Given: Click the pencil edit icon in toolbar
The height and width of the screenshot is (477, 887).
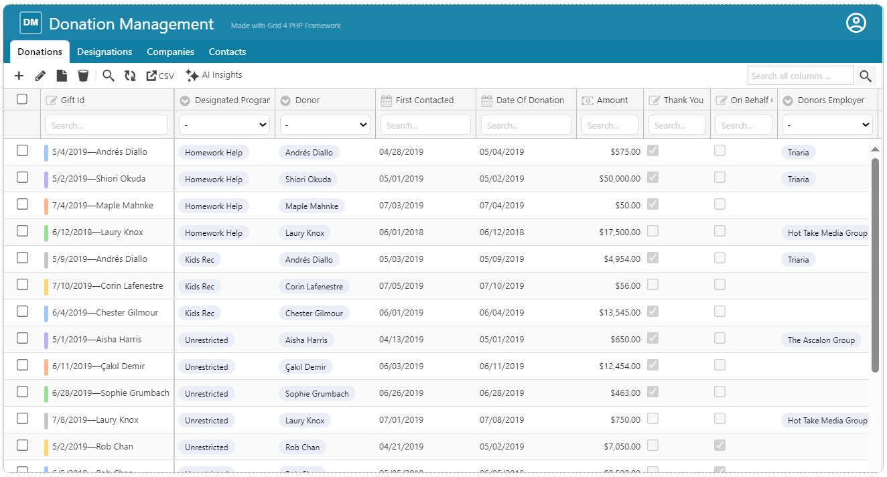Looking at the screenshot, I should (40, 76).
